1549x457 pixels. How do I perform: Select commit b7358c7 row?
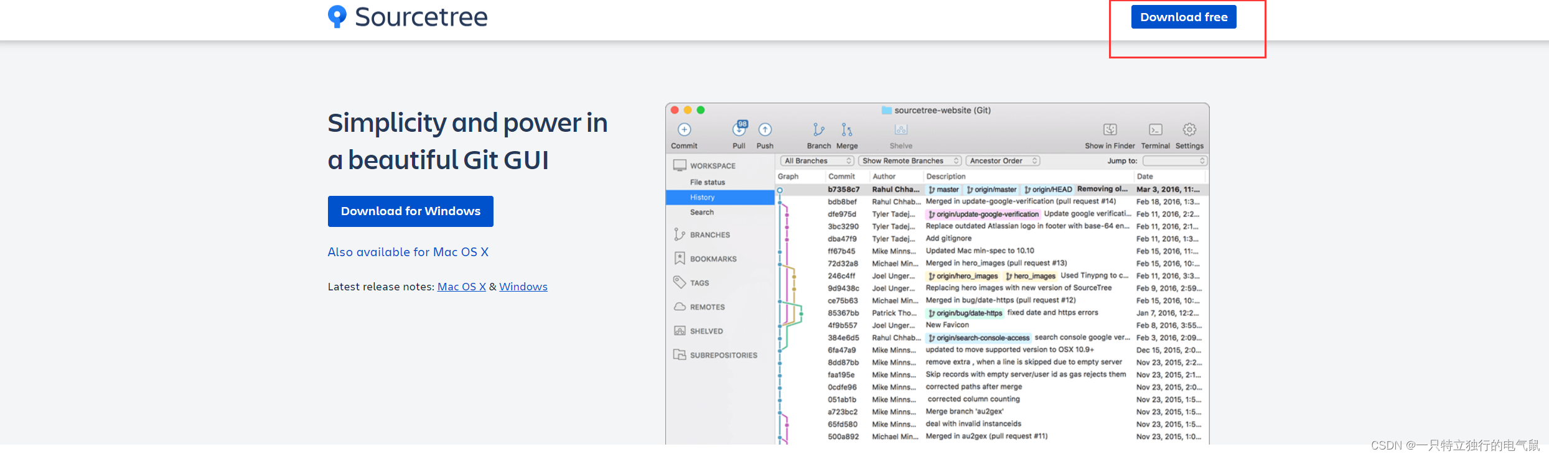[x=991, y=190]
